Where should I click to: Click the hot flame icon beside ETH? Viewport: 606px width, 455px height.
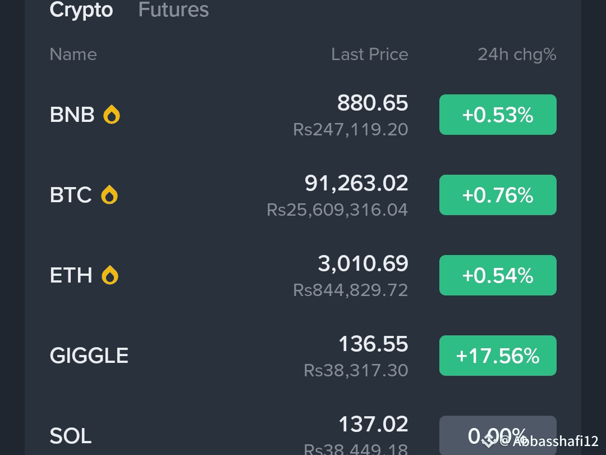pyautogui.click(x=110, y=275)
